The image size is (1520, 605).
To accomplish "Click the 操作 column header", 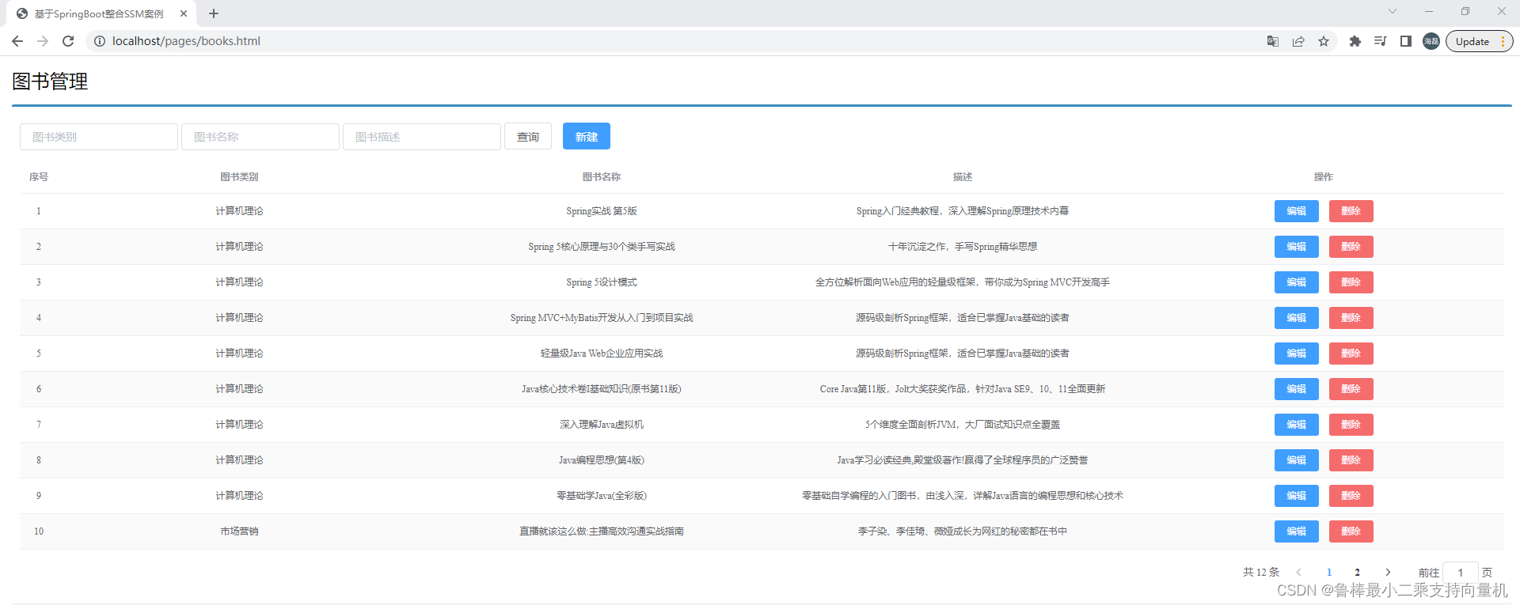I will pos(1324,177).
